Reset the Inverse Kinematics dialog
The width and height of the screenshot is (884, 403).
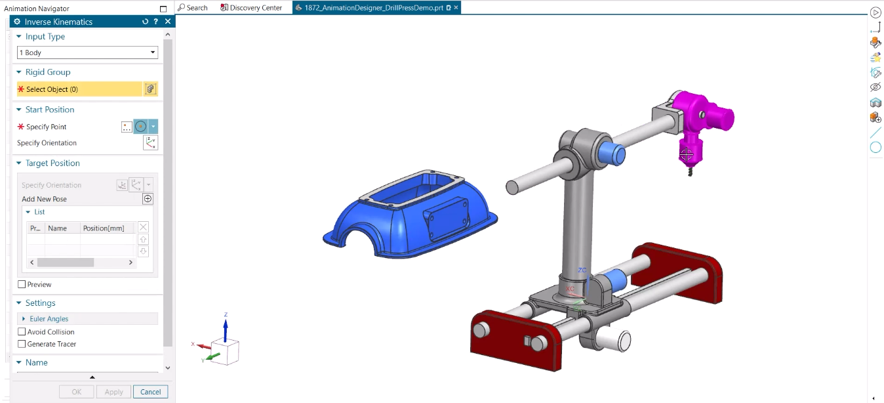click(145, 22)
